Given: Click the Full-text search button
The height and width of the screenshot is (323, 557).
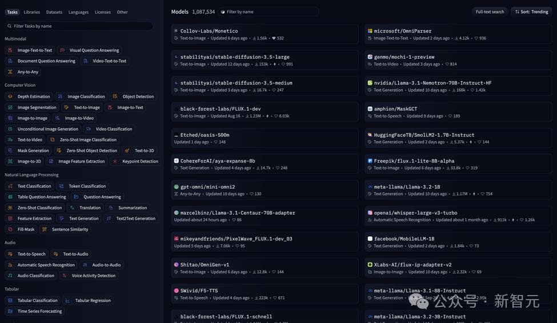Looking at the screenshot, I should [490, 11].
